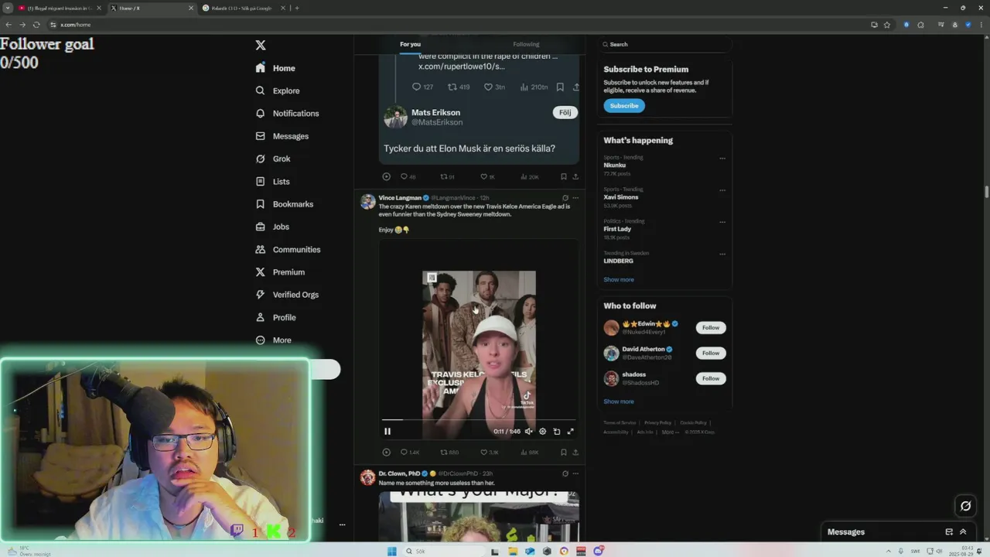Follow David Atherton
The width and height of the screenshot is (990, 557).
(x=711, y=353)
